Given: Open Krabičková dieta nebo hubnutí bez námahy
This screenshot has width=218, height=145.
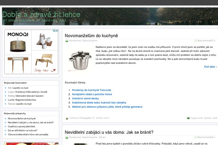Looking at the screenshot, I should 99,103.
